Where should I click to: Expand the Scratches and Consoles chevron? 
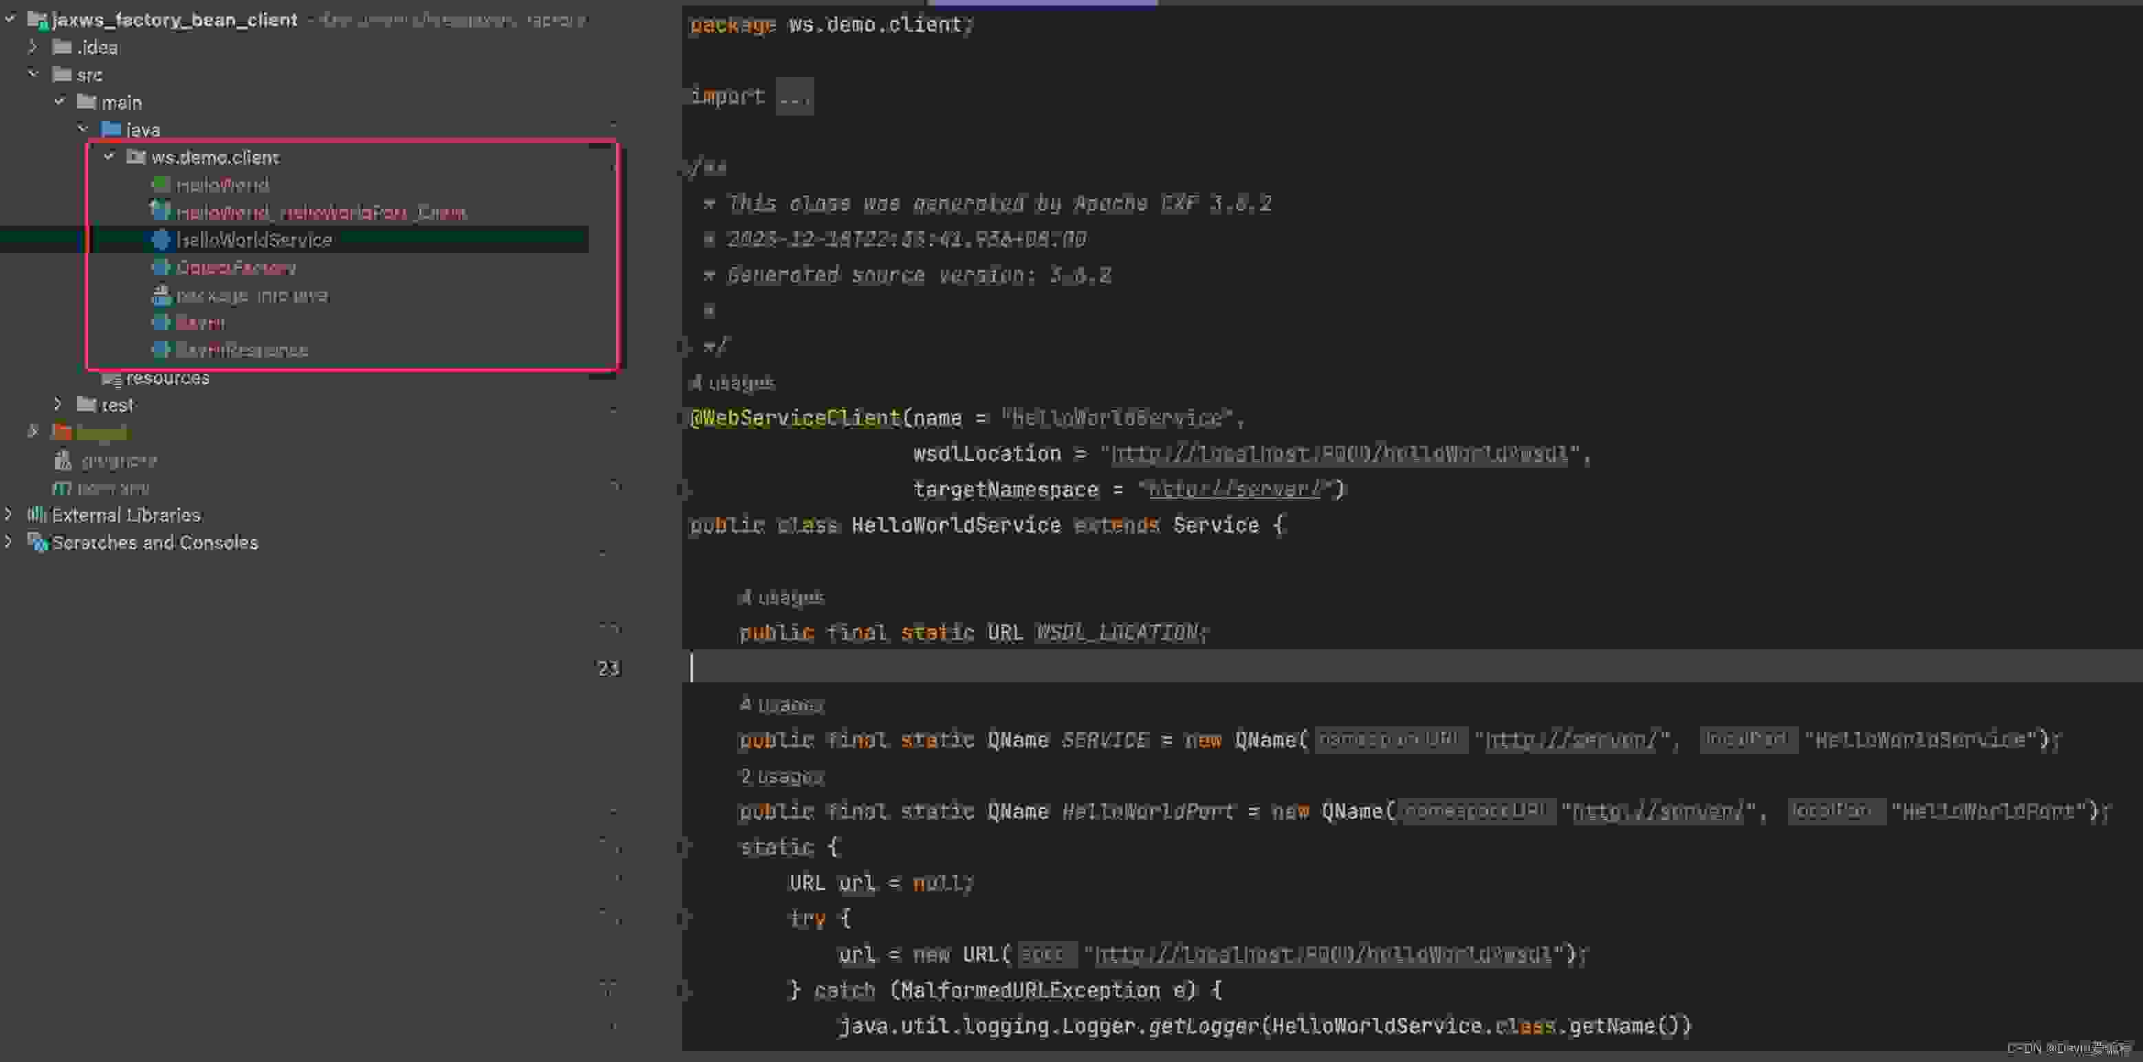pyautogui.click(x=9, y=542)
